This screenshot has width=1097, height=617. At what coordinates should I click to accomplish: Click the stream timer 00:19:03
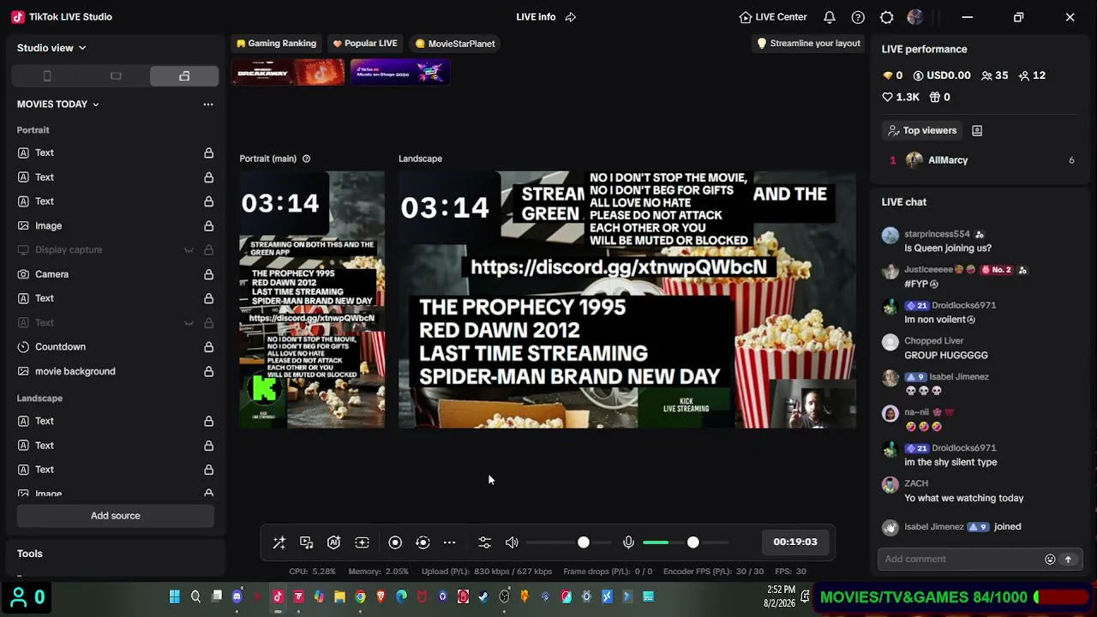795,542
